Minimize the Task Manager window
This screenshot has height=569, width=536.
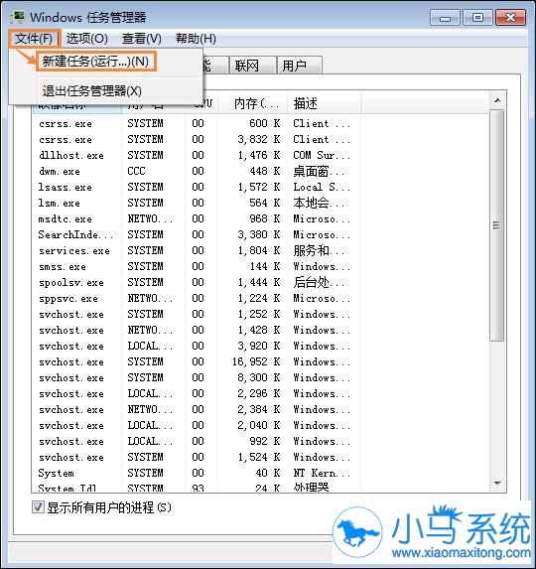445,18
